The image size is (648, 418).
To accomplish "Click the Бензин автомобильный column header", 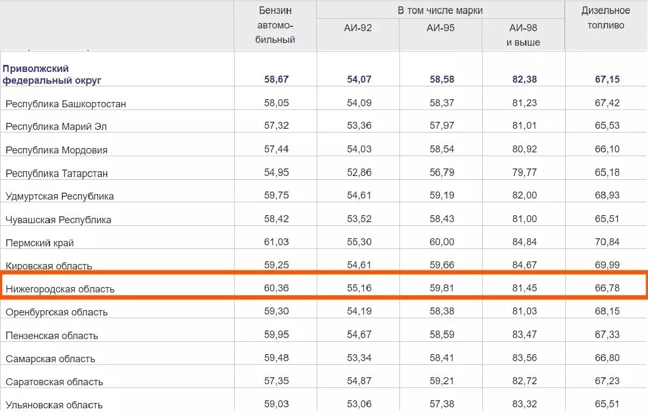I will (x=276, y=25).
